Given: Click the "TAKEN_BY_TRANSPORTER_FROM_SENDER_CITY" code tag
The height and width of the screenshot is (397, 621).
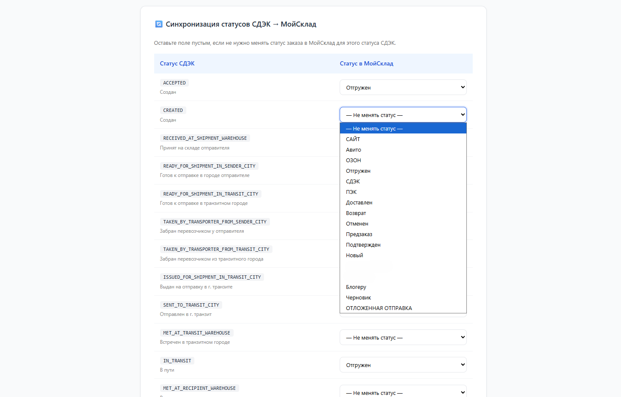Looking at the screenshot, I should click(215, 222).
